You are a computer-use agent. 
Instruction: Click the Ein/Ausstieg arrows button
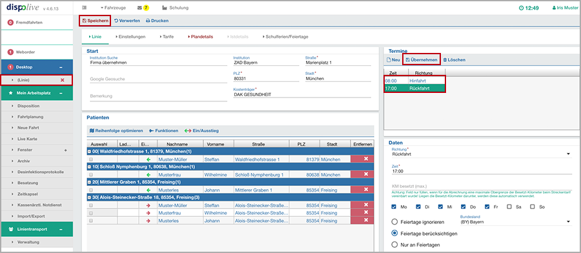201,131
